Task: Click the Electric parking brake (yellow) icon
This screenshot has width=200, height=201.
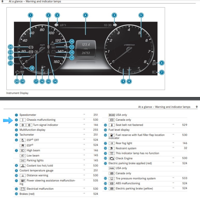Action: 112,189
